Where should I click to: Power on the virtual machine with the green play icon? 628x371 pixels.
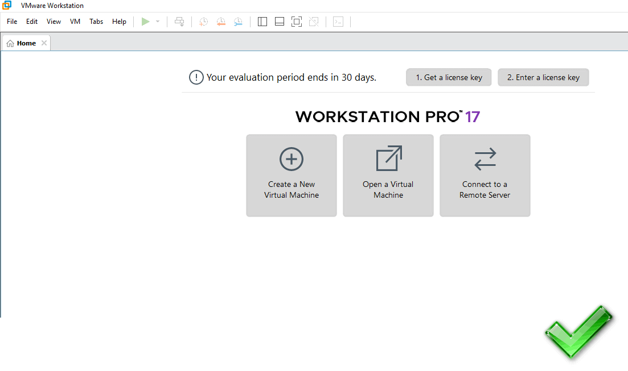[146, 21]
